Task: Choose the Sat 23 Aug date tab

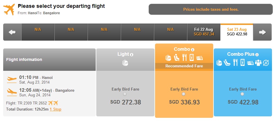Action: 237,32
